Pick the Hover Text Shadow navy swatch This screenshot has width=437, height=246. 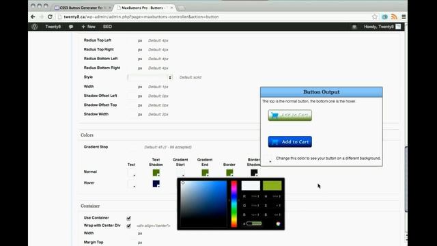(156, 184)
